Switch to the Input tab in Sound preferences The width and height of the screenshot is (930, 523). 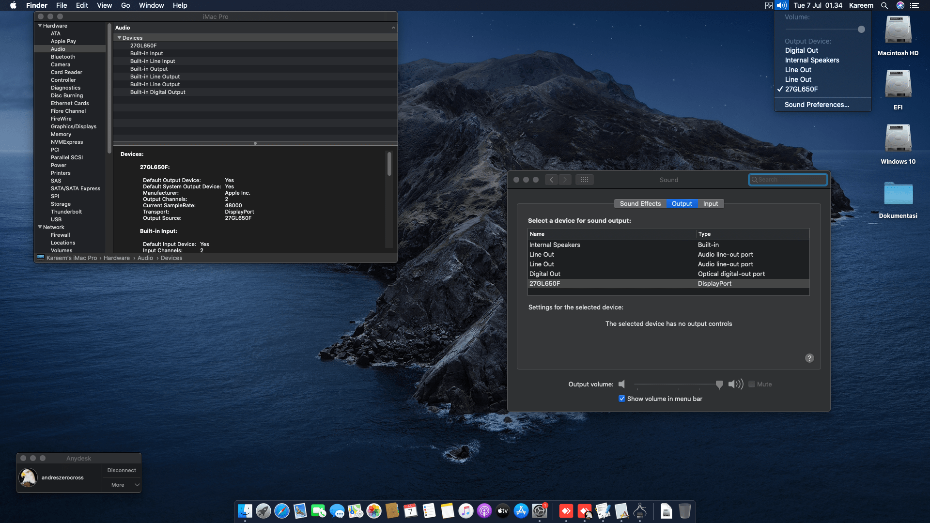710,203
